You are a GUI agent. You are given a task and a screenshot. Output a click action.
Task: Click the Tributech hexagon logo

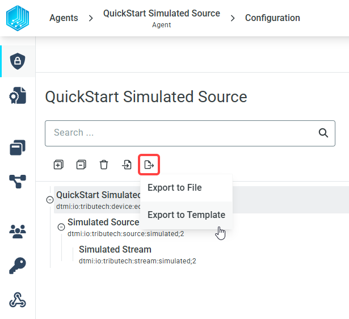[18, 18]
